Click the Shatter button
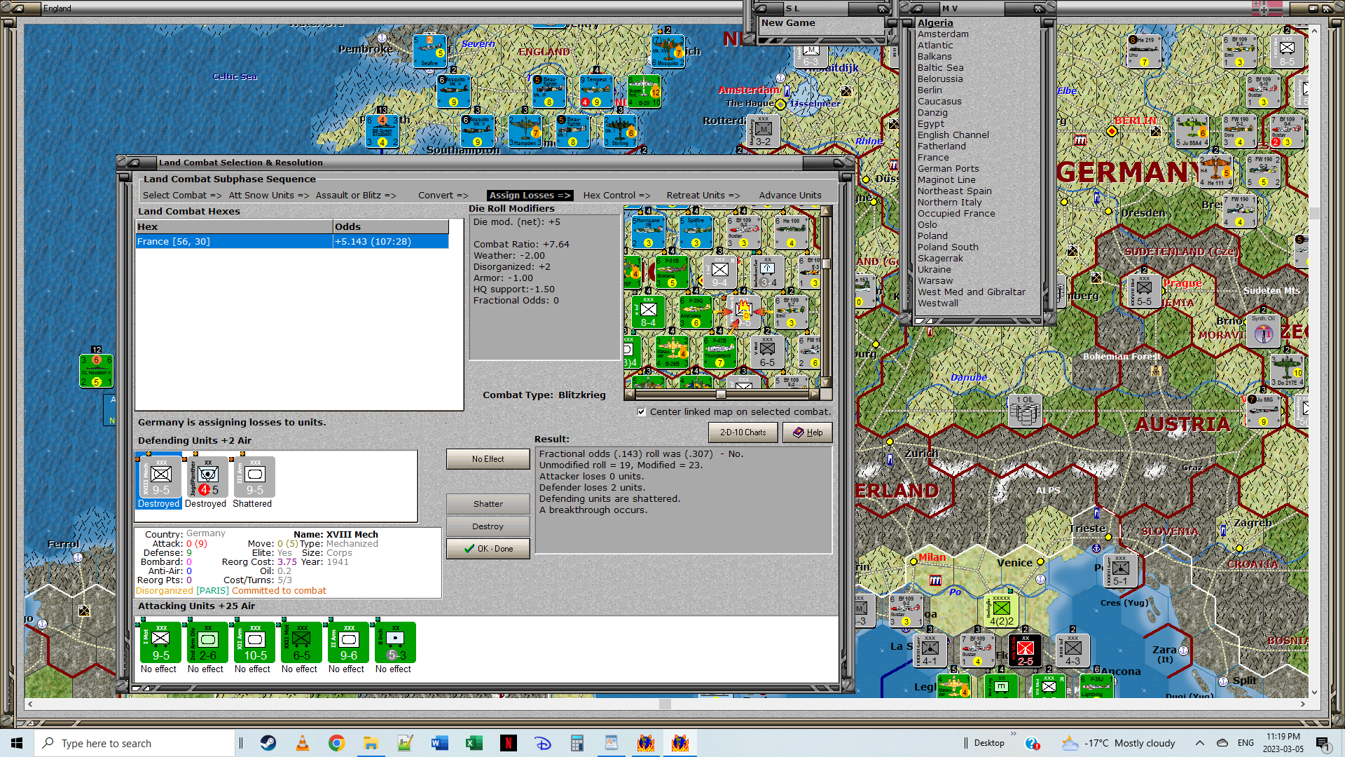Image resolution: width=1345 pixels, height=757 pixels. (x=488, y=504)
